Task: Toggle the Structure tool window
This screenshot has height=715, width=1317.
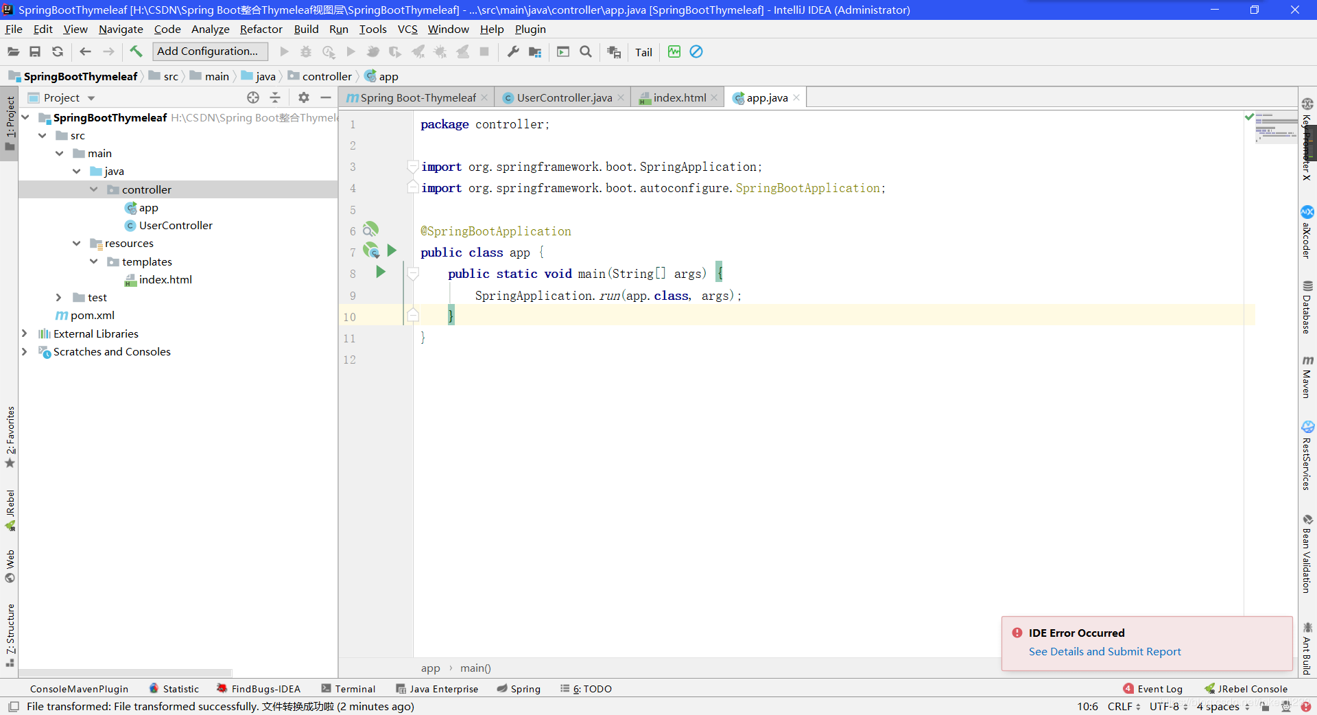Action: pyautogui.click(x=10, y=635)
